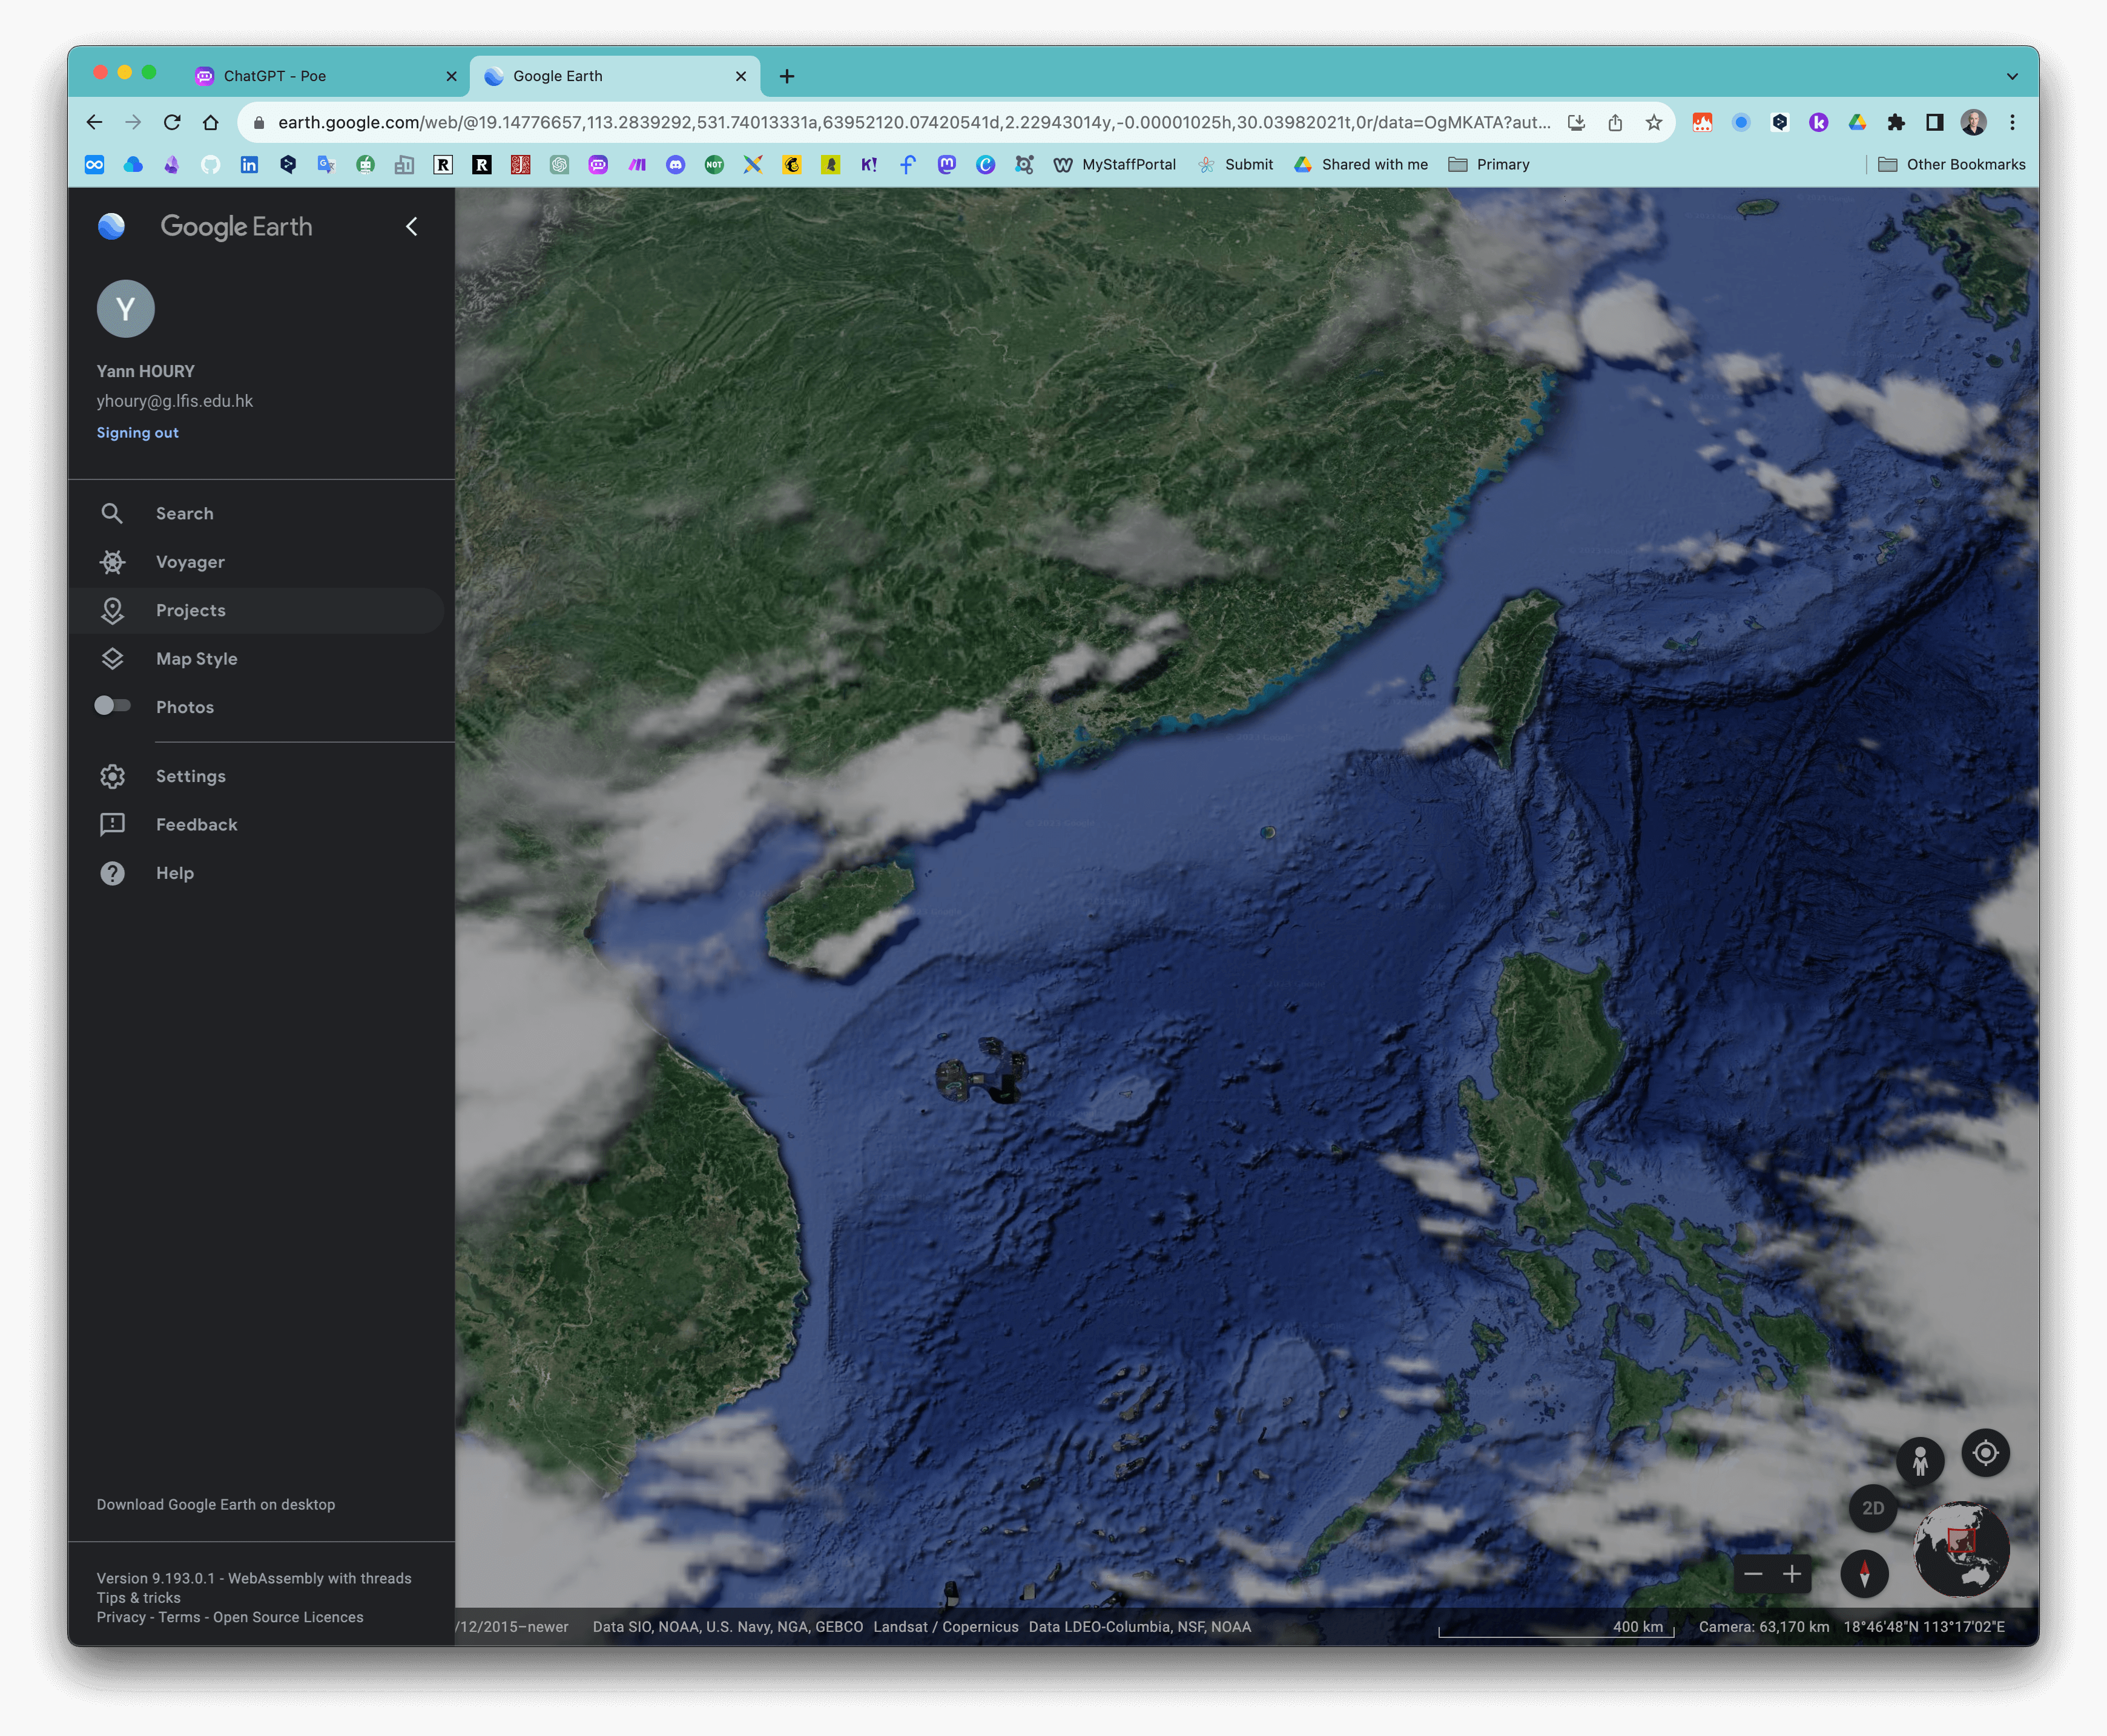Screen dimensions: 2107x1736
Task: Open the MyStaffPortal bookmark
Action: pyautogui.click(x=1115, y=164)
